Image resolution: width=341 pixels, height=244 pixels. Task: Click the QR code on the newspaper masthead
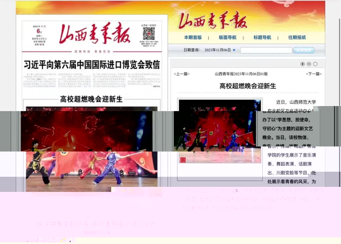pos(149,33)
